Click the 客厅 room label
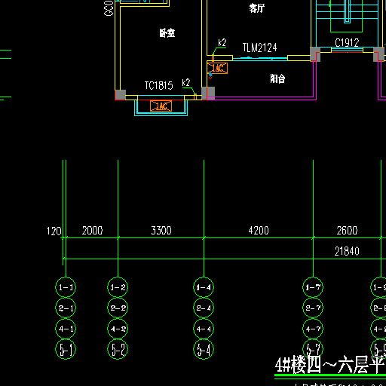 coord(256,8)
